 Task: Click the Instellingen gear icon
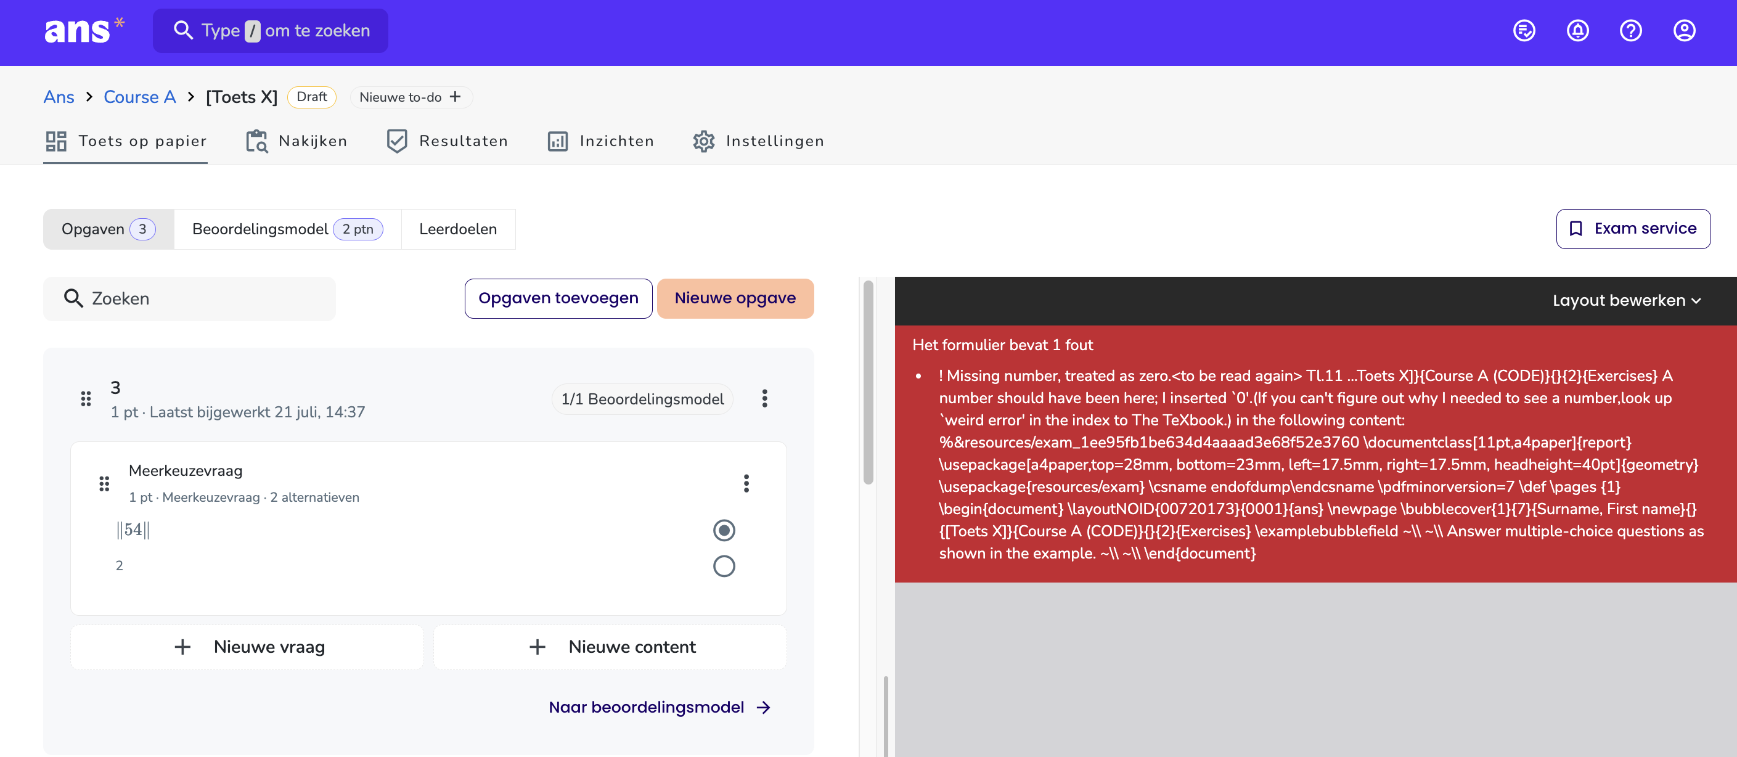[x=703, y=141]
